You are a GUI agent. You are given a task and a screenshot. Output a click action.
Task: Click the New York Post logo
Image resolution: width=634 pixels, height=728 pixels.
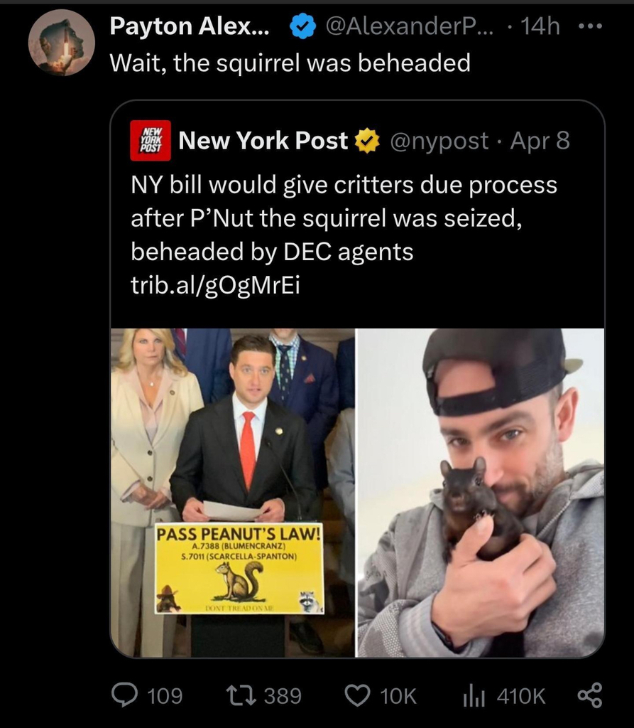tap(150, 140)
